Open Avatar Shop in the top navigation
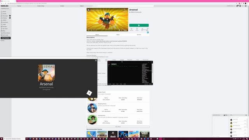Screen dimensions: 249x140 pyautogui.click(x=40, y=6)
